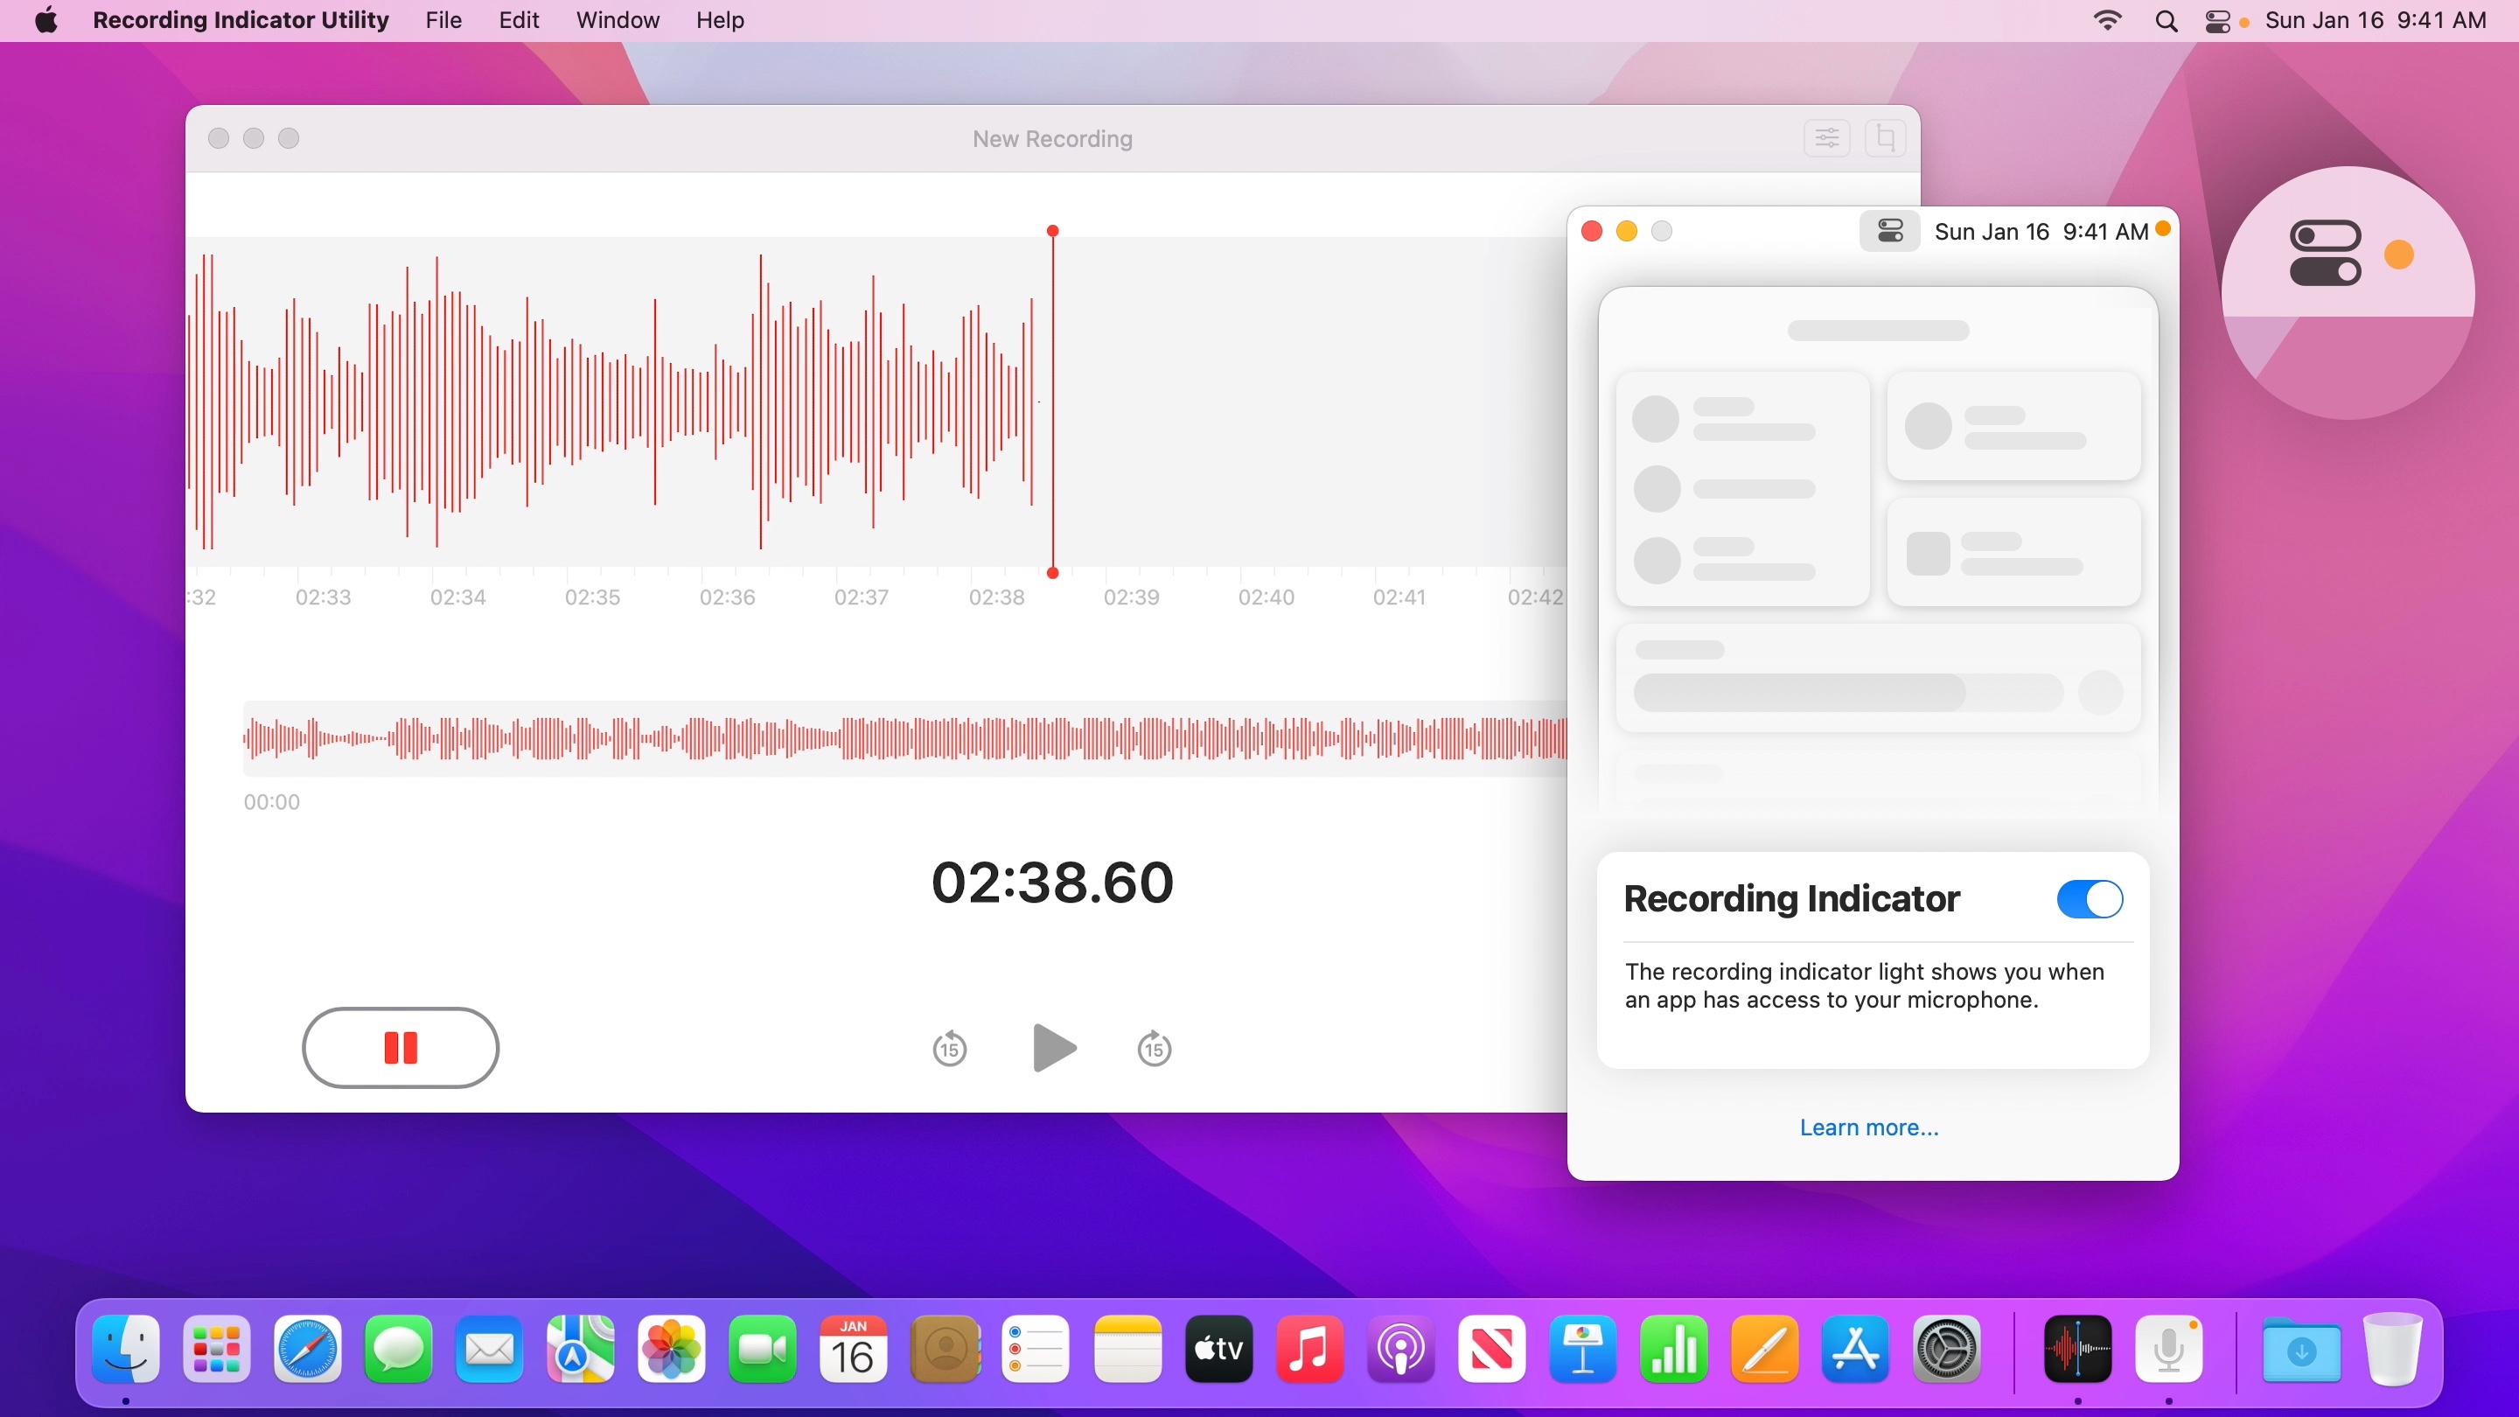Pause the recording with the red button
The height and width of the screenshot is (1417, 2519).
(400, 1047)
